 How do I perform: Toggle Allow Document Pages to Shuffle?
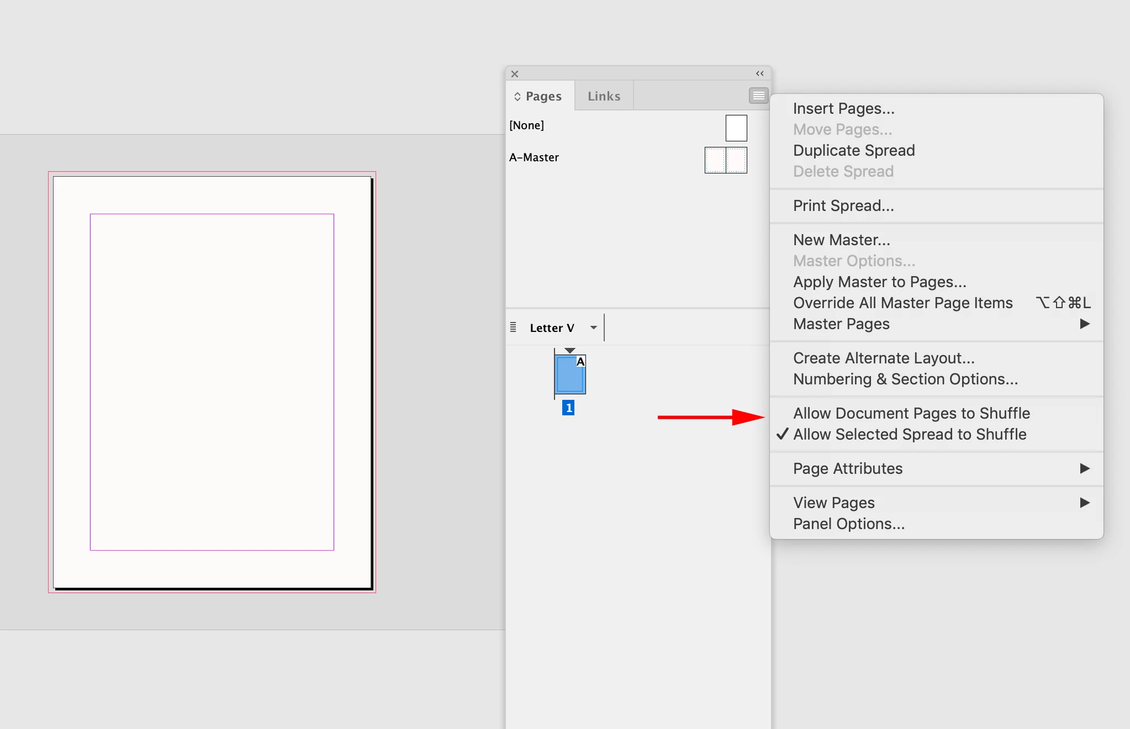point(911,414)
